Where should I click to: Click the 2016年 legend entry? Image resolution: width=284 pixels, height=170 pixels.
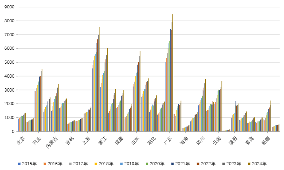coord(53,164)
